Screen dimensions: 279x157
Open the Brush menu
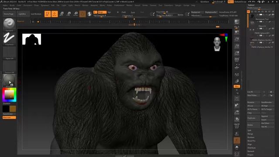[12, 6]
